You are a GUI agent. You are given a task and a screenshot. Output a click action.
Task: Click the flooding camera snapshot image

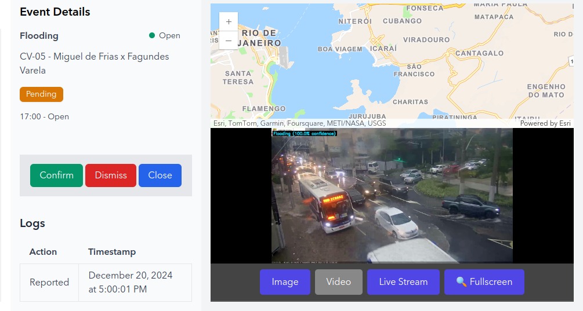click(392, 196)
